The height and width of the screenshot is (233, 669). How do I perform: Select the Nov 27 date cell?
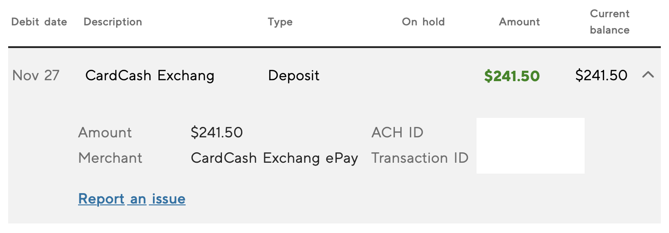point(36,75)
